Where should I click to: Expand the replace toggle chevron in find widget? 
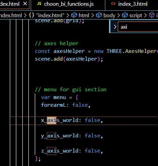pyautogui.click(x=115, y=27)
